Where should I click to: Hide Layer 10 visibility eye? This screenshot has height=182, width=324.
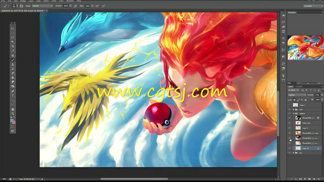point(289,148)
